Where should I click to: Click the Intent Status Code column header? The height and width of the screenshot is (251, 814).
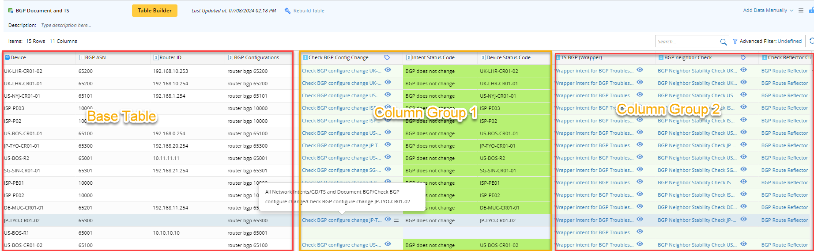click(440, 57)
